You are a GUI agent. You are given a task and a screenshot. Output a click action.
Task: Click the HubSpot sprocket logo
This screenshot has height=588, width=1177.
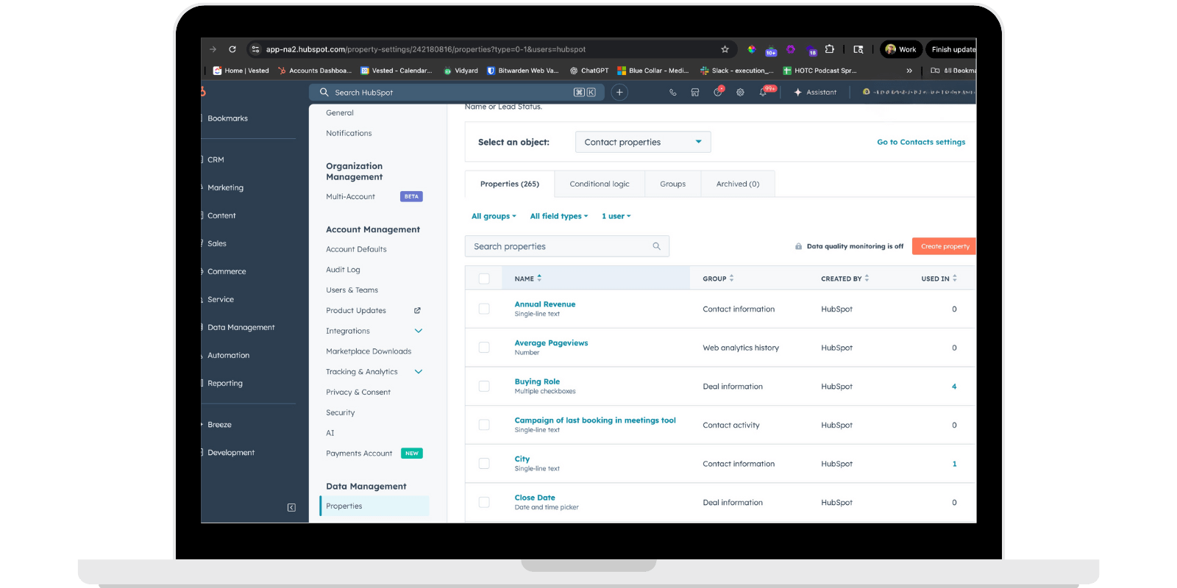click(203, 92)
